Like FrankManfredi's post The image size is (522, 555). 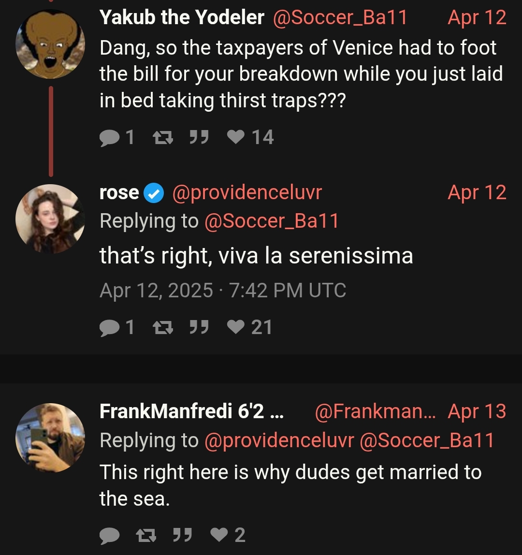[220, 535]
